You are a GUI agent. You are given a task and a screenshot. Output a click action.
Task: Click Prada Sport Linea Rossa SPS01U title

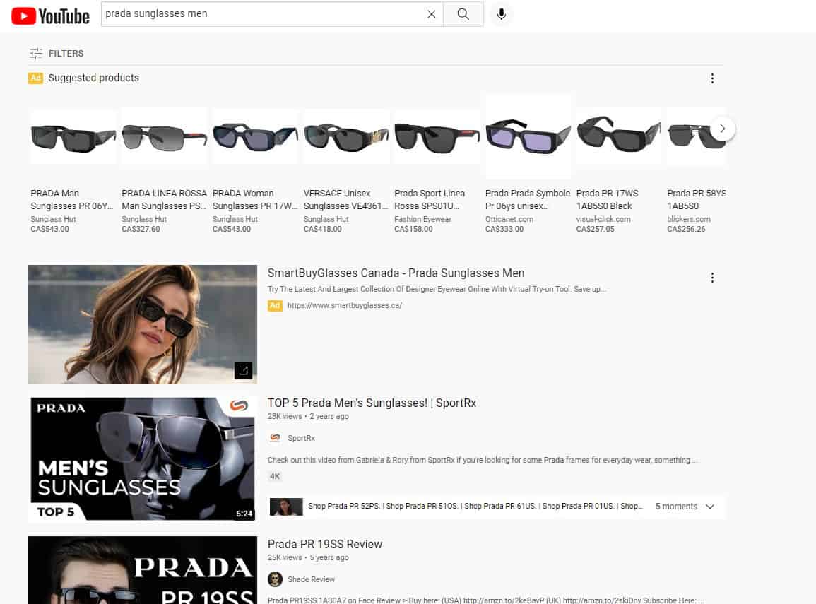pos(430,200)
